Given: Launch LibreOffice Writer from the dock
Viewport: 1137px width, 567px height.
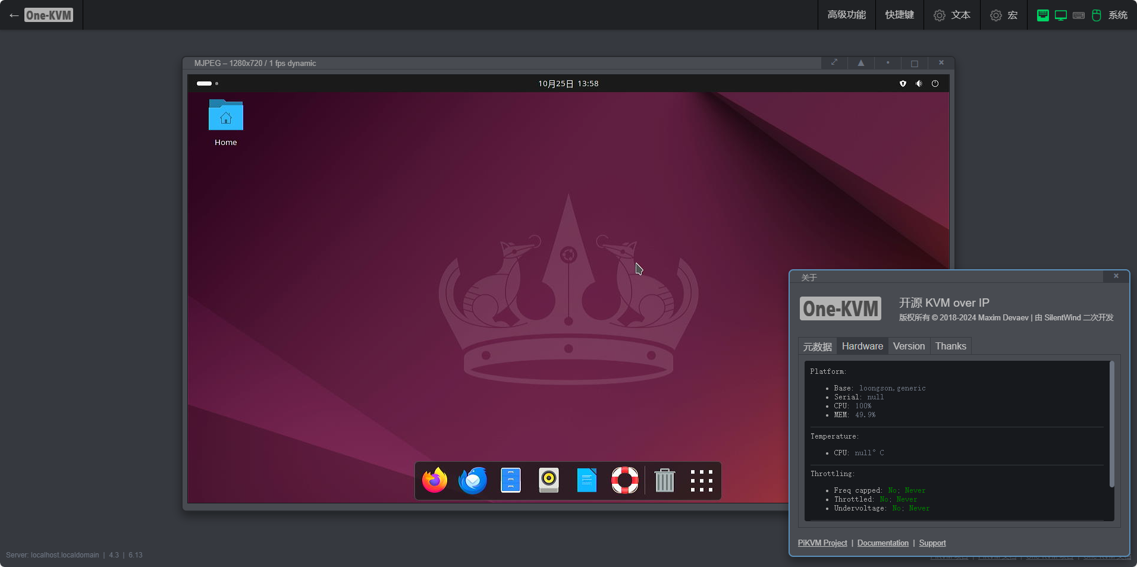Looking at the screenshot, I should click(x=587, y=480).
